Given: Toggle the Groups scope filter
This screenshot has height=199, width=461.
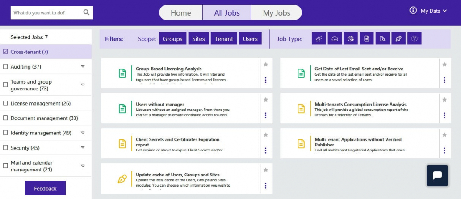Looking at the screenshot, I should pos(172,39).
